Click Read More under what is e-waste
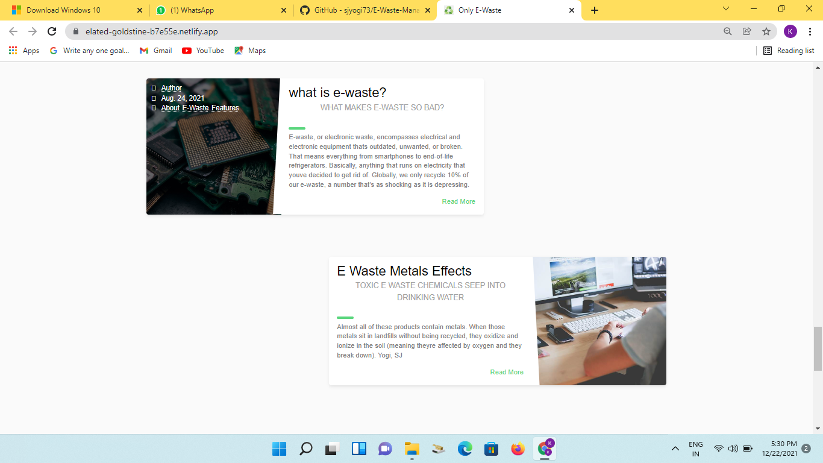This screenshot has width=823, height=463. pos(458,201)
